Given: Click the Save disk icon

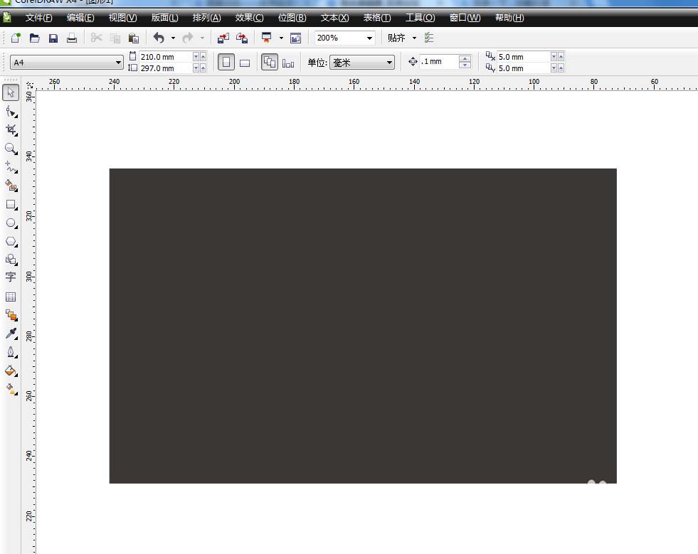Looking at the screenshot, I should 53,38.
